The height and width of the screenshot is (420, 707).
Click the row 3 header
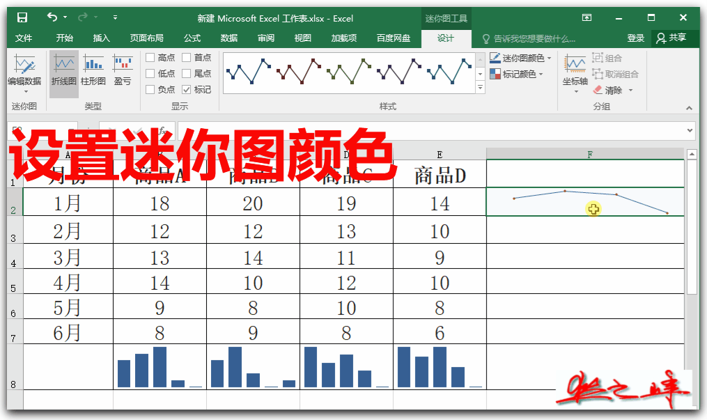(15, 231)
